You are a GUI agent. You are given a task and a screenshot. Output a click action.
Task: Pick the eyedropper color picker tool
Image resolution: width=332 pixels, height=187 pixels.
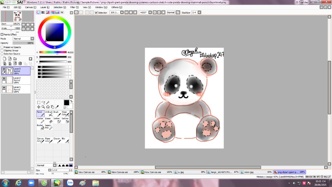57,107
